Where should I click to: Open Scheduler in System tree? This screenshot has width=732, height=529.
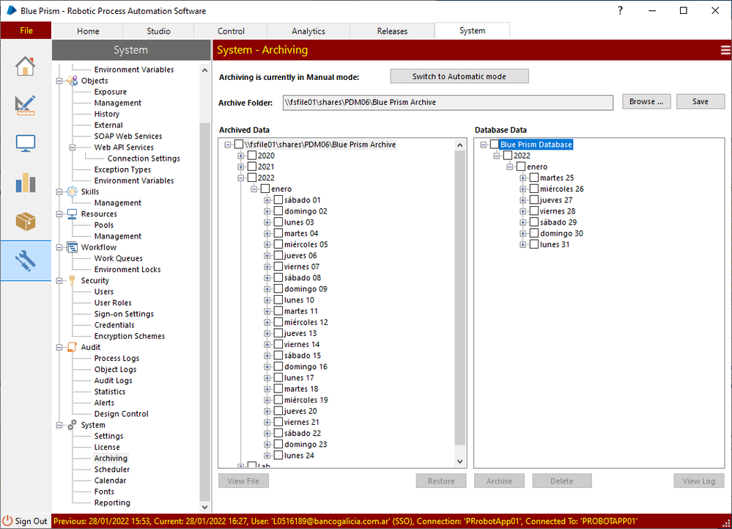[112, 469]
